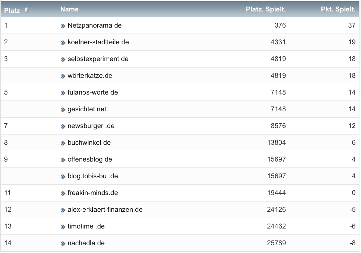This screenshot has width=361, height=253.
Task: Click points value -5 in alex-erklaert-finanzen row
Action: pos(352,209)
